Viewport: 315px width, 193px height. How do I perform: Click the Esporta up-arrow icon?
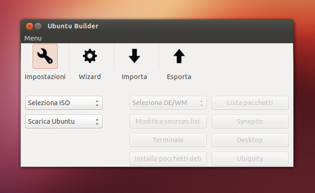[x=179, y=56]
